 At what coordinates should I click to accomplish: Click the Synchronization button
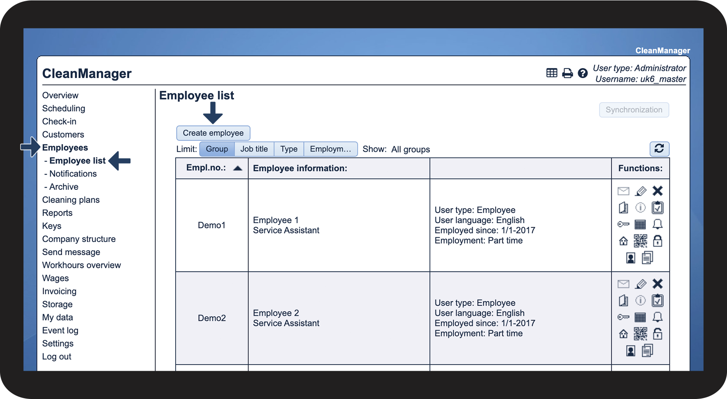(634, 110)
